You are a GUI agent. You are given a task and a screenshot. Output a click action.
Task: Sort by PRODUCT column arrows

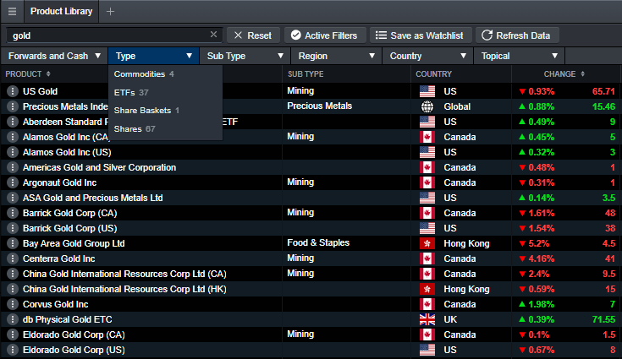(x=48, y=74)
